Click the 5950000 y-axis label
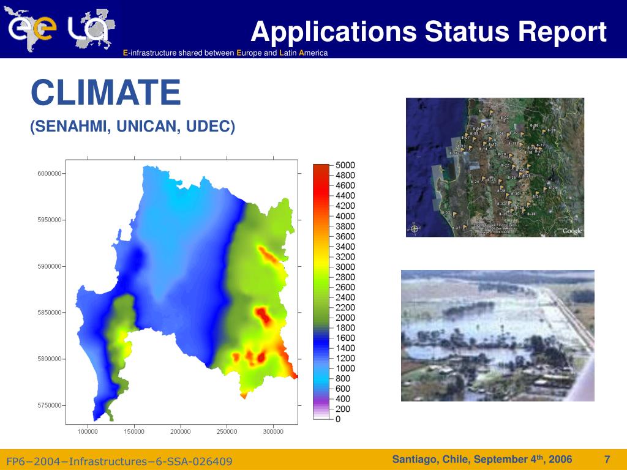 coord(50,220)
